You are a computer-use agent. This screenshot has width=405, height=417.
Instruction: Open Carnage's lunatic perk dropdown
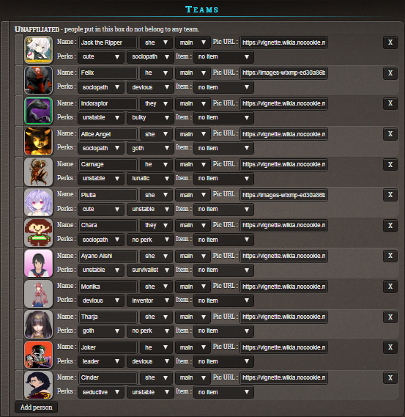(x=150, y=178)
